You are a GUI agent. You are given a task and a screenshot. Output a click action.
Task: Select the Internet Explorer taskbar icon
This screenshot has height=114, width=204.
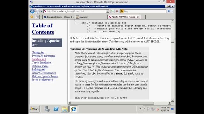(x=74, y=109)
